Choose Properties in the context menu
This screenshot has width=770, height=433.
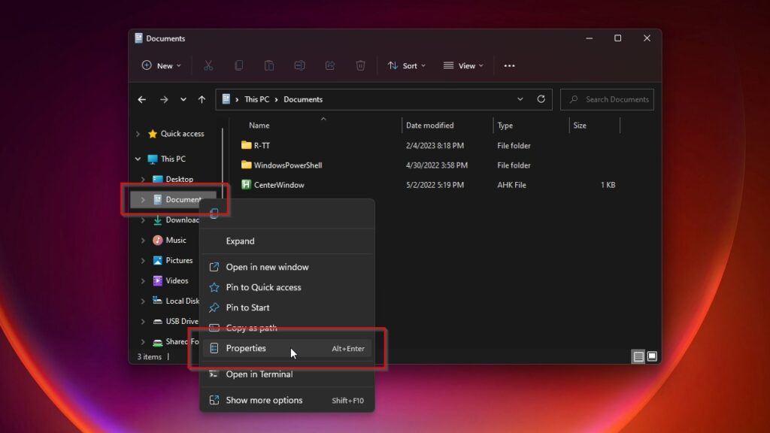pos(287,348)
